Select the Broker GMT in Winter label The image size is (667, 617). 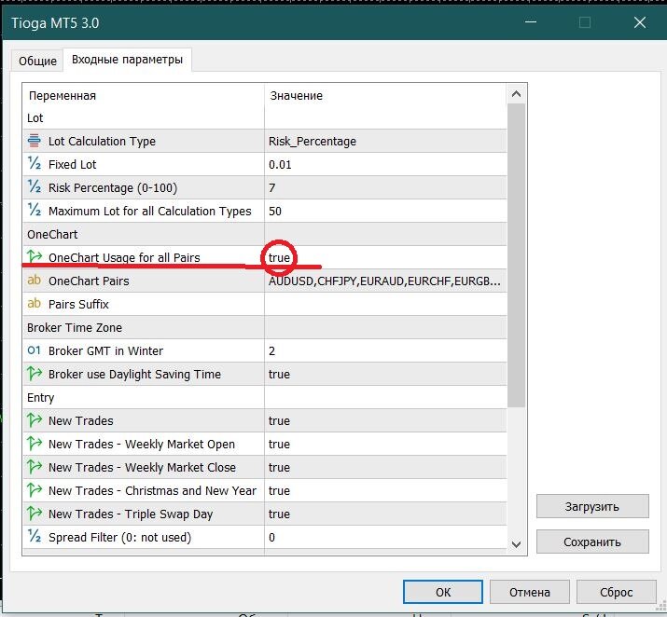pyautogui.click(x=105, y=351)
